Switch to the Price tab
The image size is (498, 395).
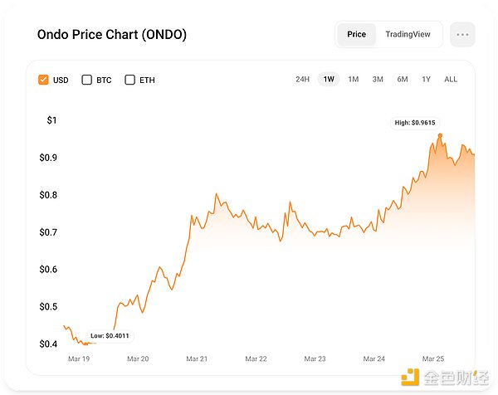[357, 35]
